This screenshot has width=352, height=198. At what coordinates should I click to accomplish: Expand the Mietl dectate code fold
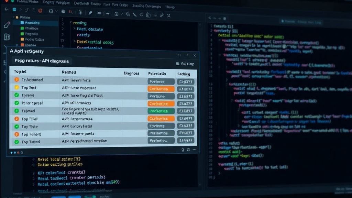coord(75,29)
